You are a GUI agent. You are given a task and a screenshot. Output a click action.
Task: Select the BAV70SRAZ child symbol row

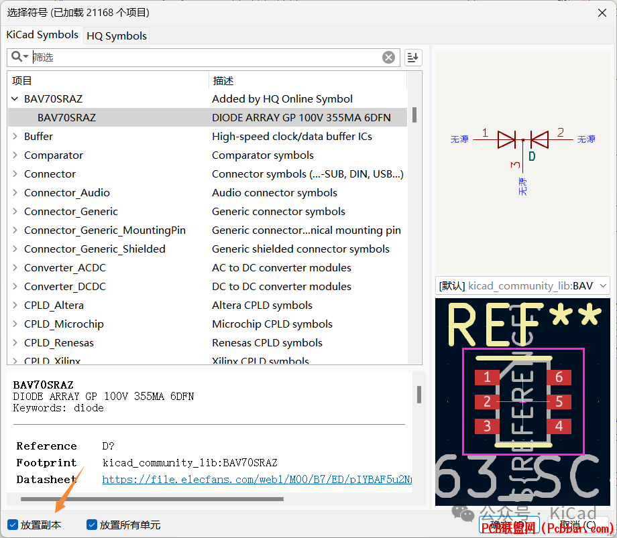tap(207, 117)
